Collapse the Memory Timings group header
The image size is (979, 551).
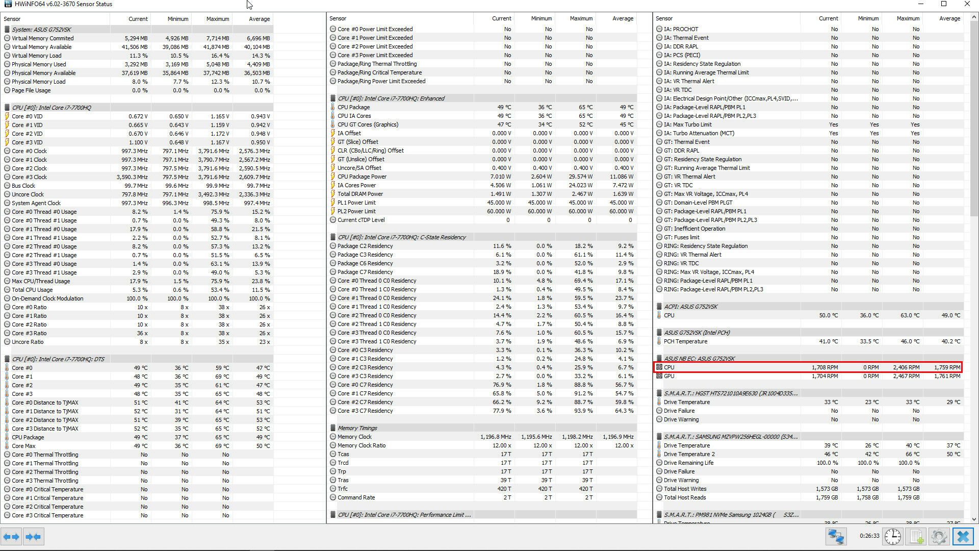[357, 428]
